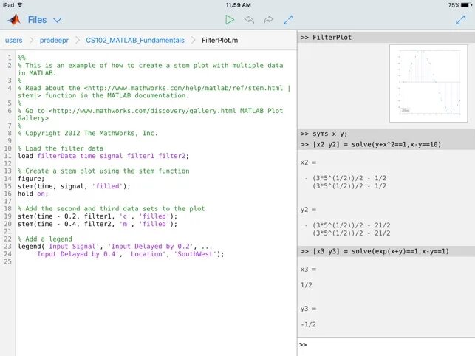The height and width of the screenshot is (356, 475).
Task: Navigate to the users folder breadcrumb
Action: [13, 41]
